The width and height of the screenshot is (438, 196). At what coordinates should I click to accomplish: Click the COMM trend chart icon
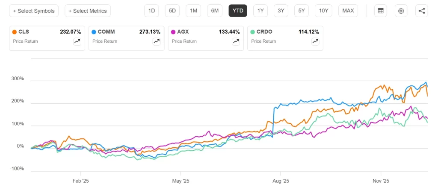pos(157,41)
